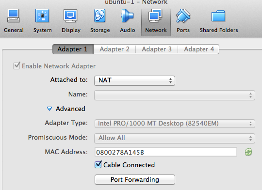Open the Display settings section

[71, 20]
